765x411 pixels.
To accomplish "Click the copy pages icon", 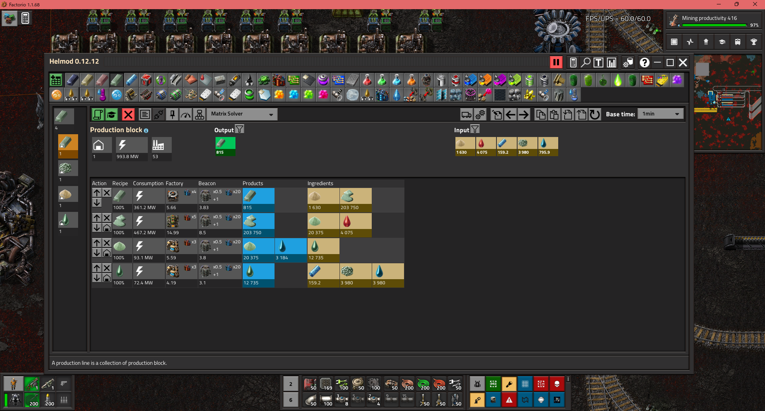I will [541, 115].
